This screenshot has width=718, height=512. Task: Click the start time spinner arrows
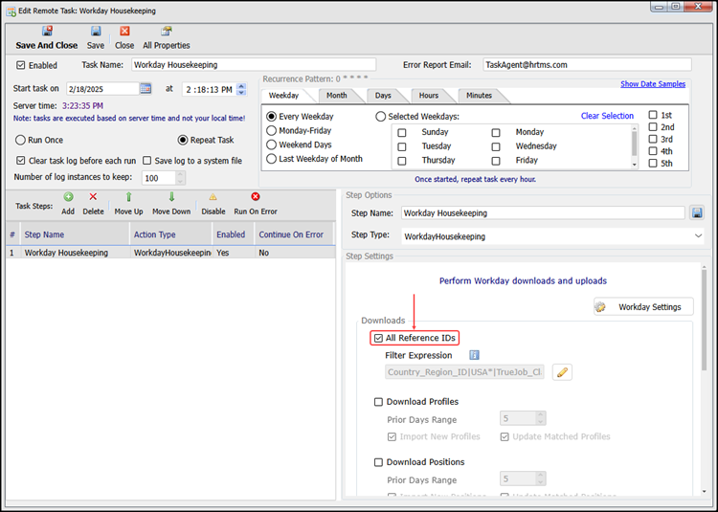[242, 89]
